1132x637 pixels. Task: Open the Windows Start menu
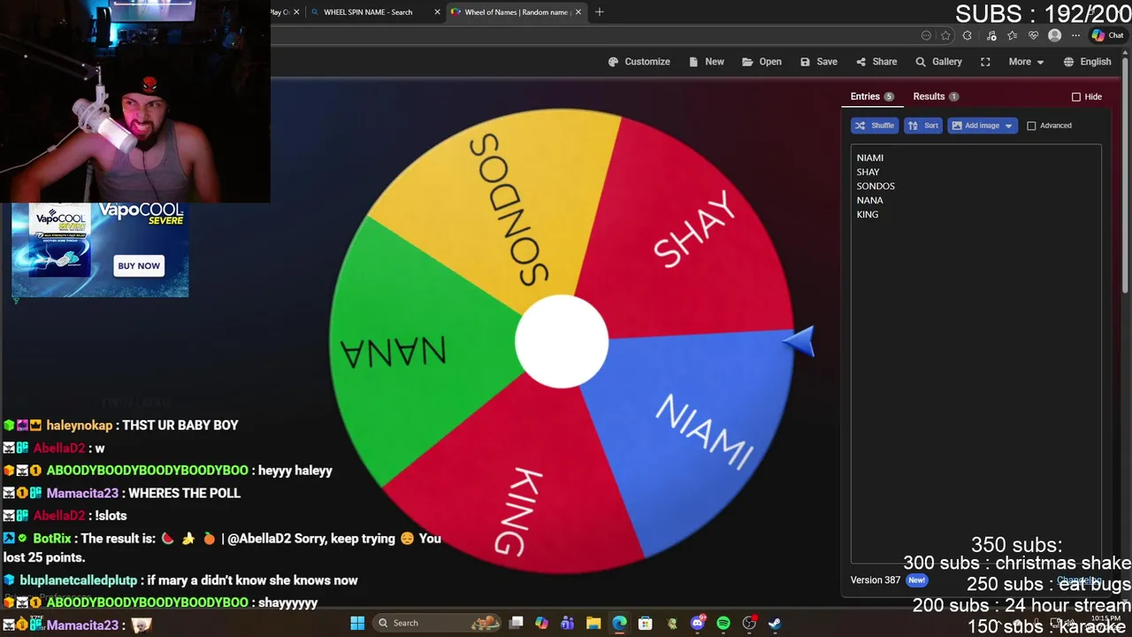tap(357, 623)
